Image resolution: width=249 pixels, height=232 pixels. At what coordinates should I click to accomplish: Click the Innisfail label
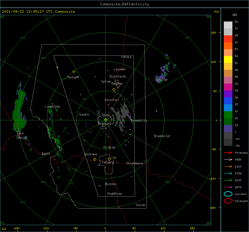point(112,100)
